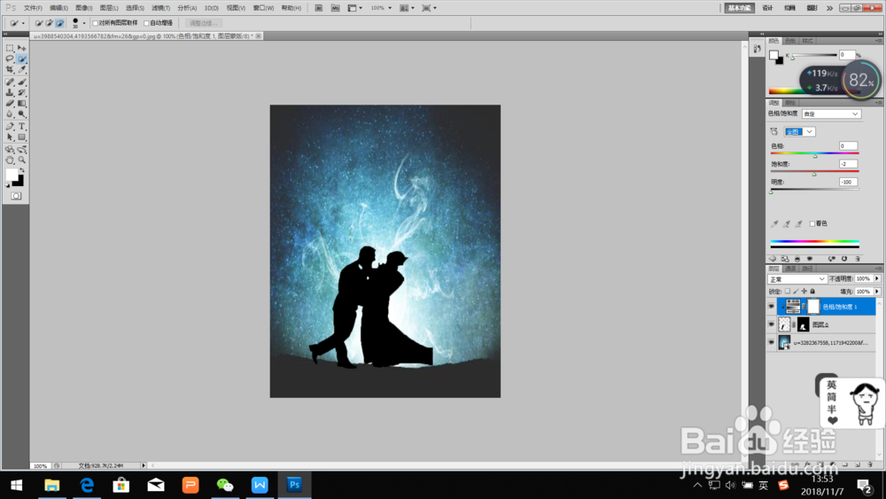The height and width of the screenshot is (499, 886).
Task: Select the Spot Healing Brush tool
Action: 10,82
